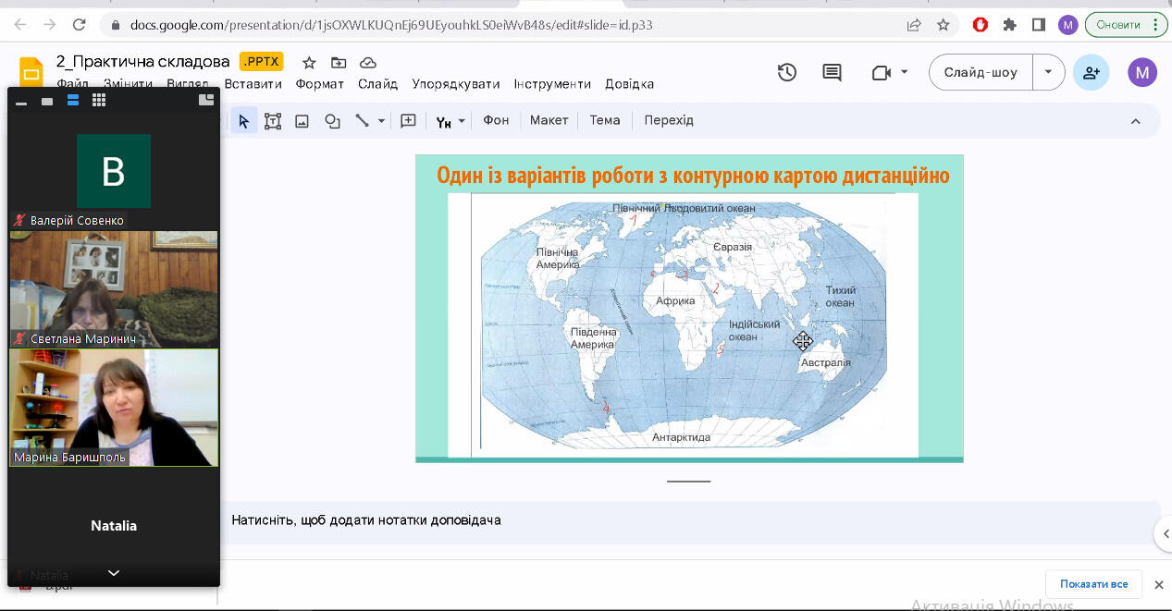1172x611 pixels.
Task: Star the presentation document
Action: pyautogui.click(x=309, y=63)
